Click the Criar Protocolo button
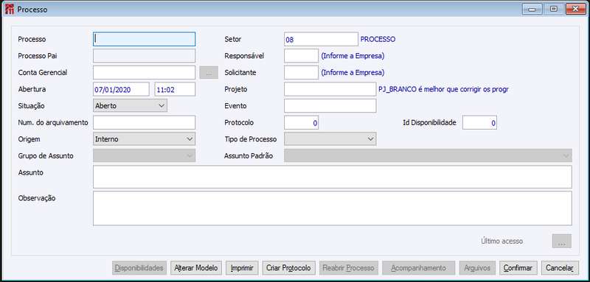Image resolution: width=590 pixels, height=282 pixels. pyautogui.click(x=288, y=268)
